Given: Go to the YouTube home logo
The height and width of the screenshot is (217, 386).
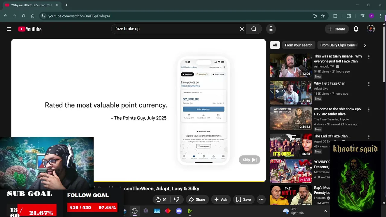Looking at the screenshot, I should (x=30, y=29).
